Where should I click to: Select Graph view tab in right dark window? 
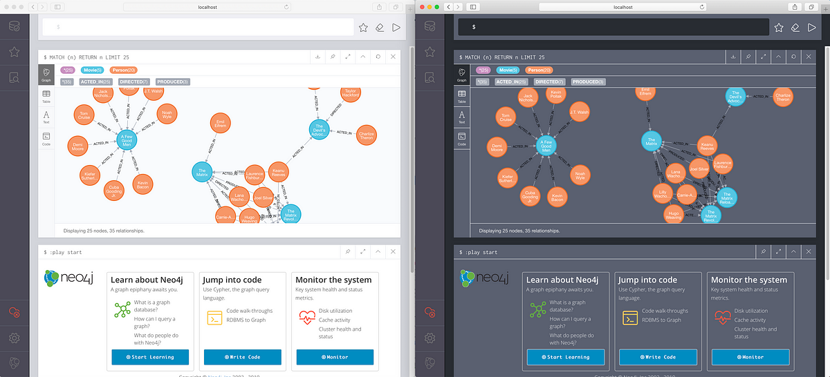461,75
